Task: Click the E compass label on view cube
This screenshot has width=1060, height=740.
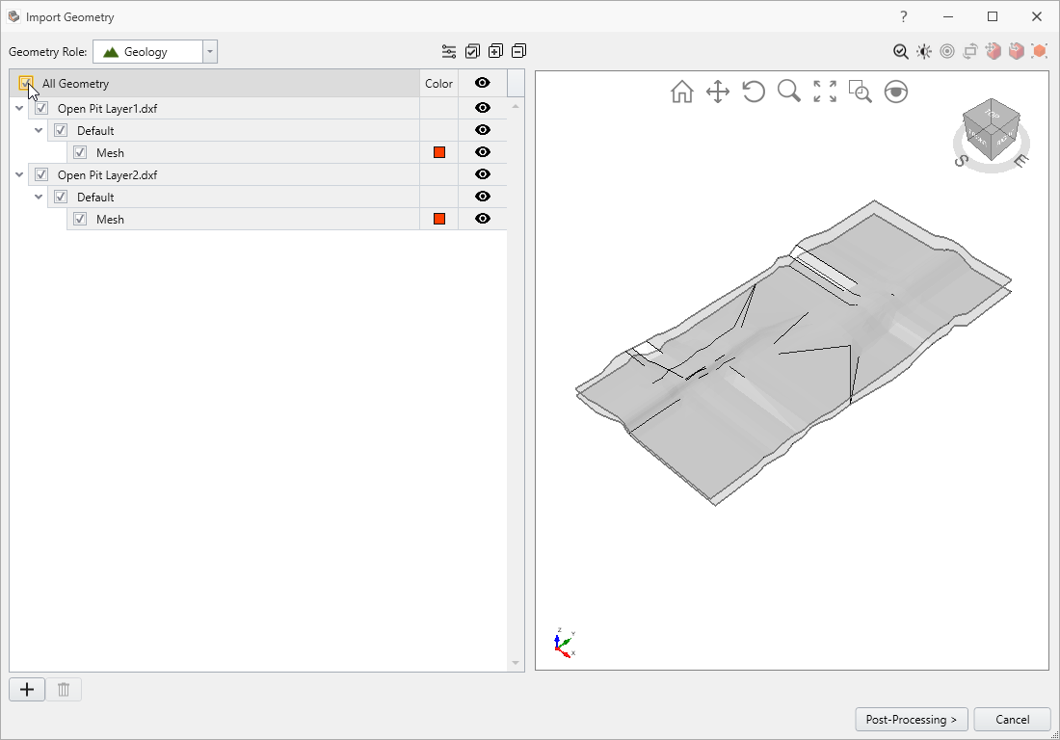Action: click(1020, 160)
